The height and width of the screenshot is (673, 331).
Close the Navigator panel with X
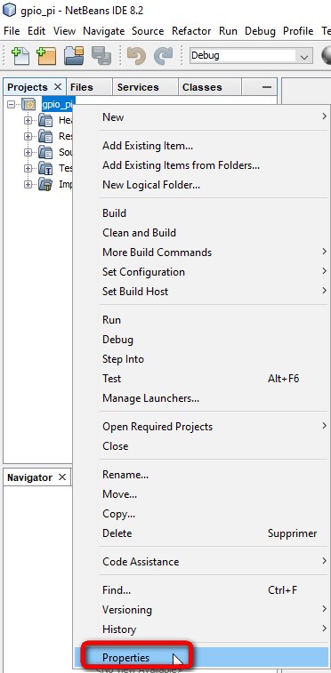coord(61,477)
